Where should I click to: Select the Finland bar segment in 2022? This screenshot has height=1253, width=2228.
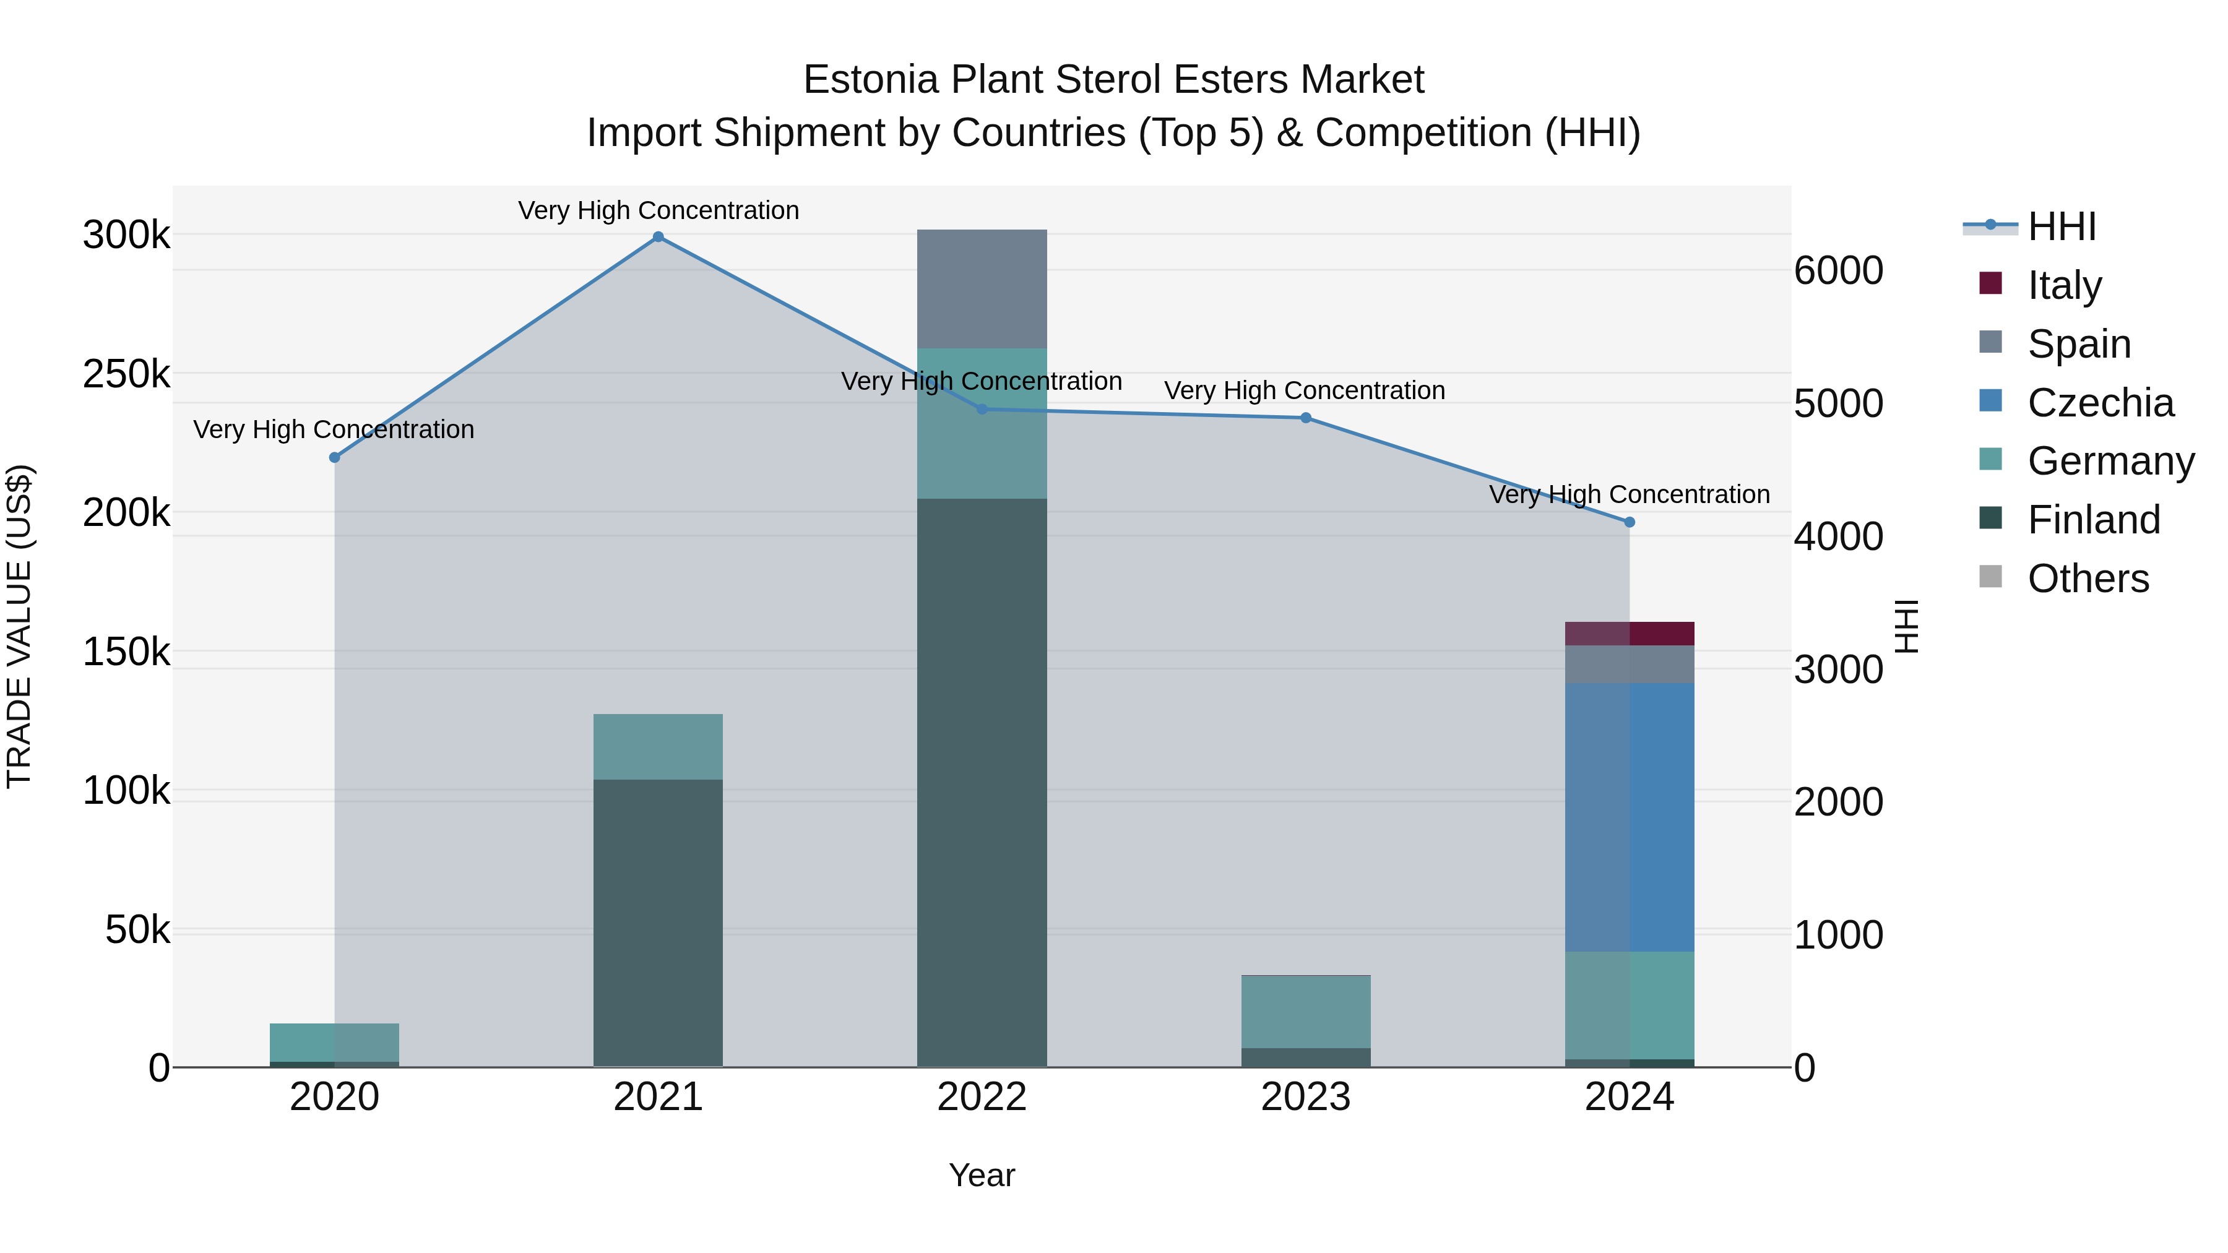[982, 783]
